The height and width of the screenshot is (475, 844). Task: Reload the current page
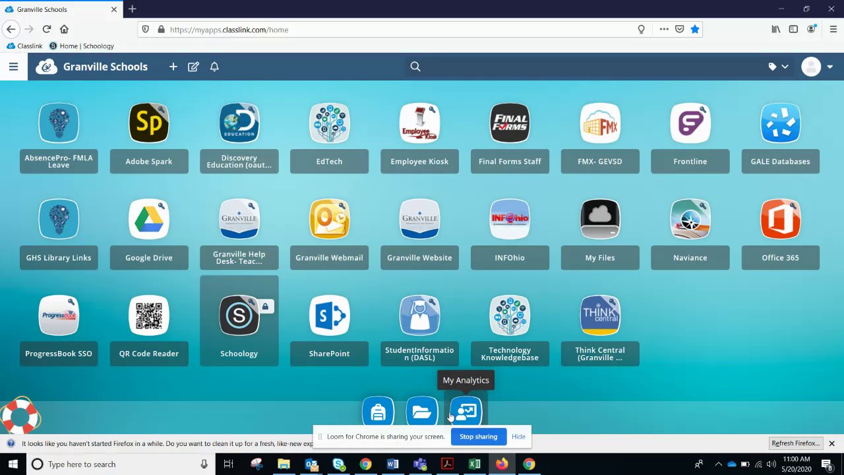(47, 29)
